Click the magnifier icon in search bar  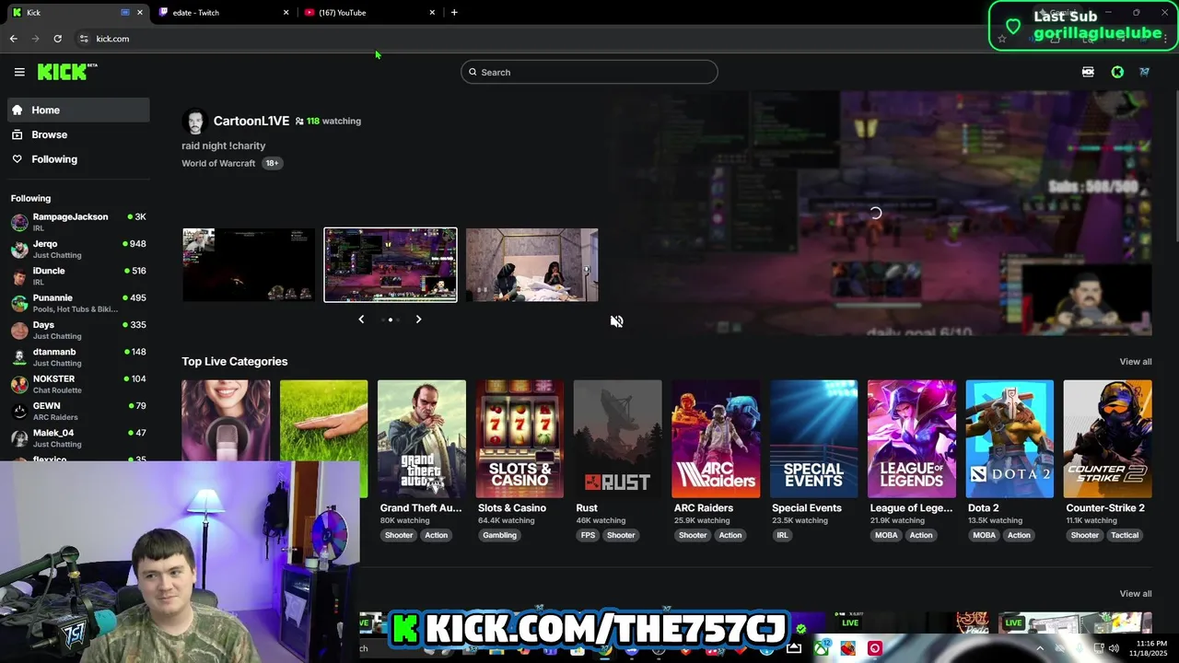click(x=473, y=72)
